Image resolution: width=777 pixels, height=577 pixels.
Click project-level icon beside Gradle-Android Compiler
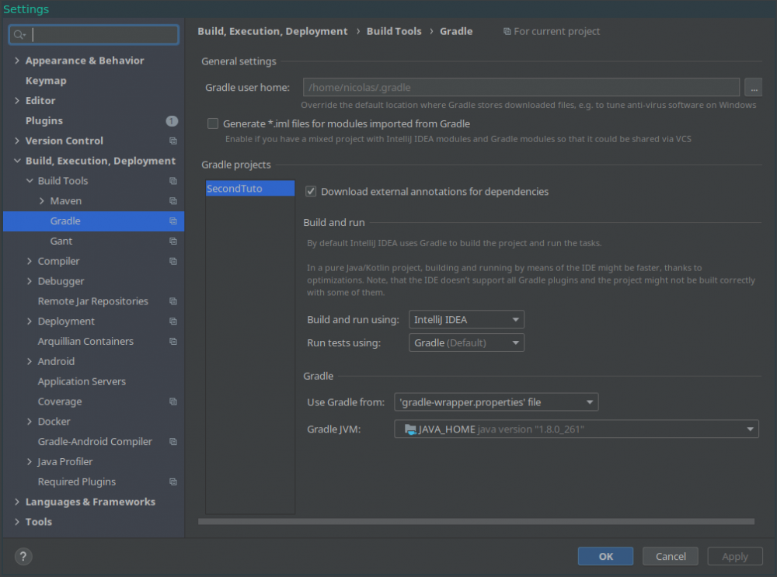tap(173, 442)
